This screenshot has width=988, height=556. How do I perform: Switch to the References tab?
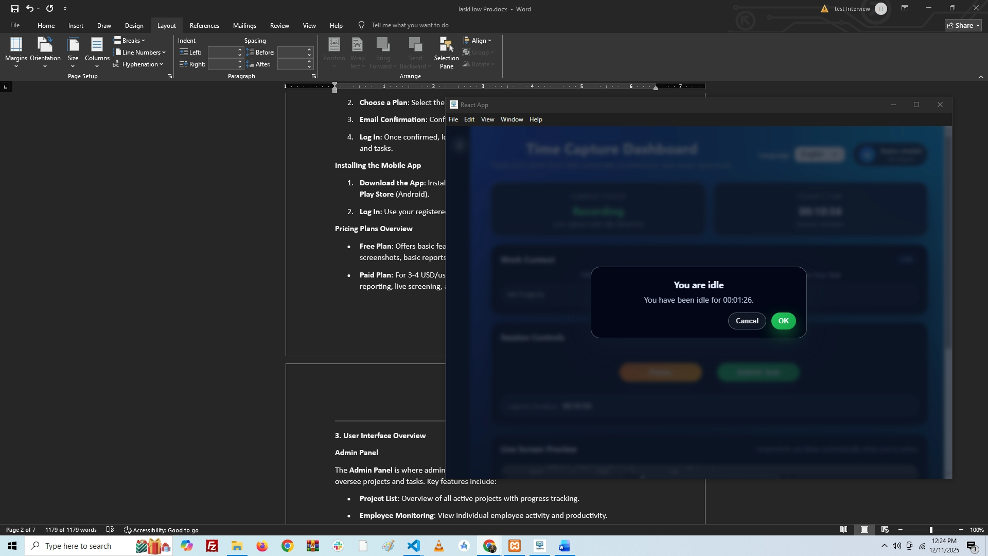point(204,25)
